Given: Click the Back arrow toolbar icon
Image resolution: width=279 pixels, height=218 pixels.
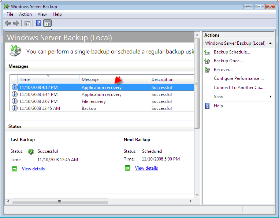Looking at the screenshot, I should [8, 23].
